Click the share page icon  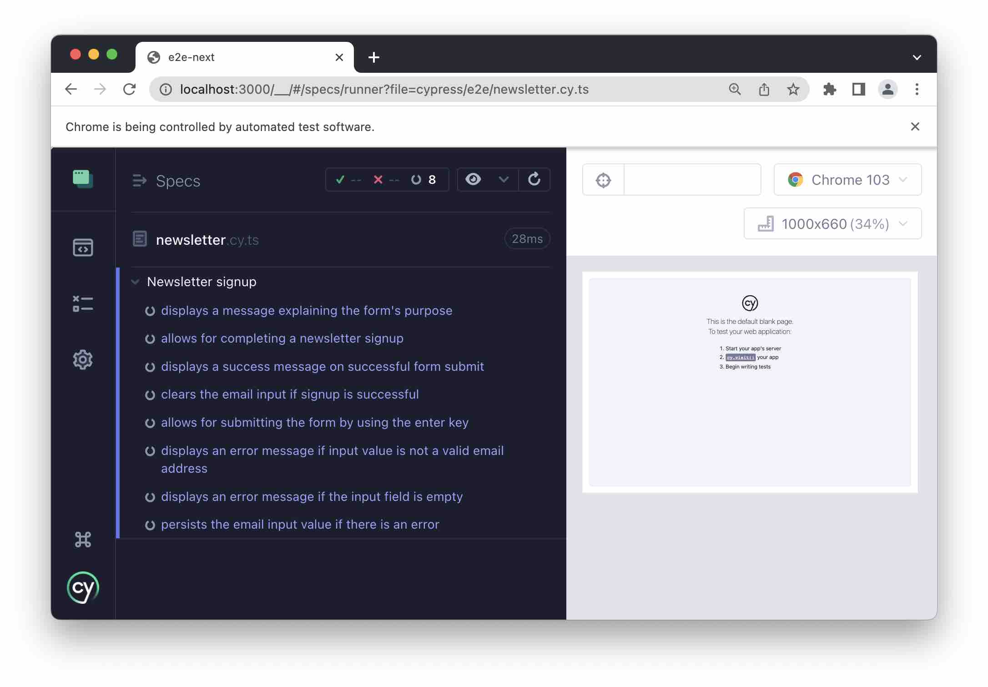764,89
